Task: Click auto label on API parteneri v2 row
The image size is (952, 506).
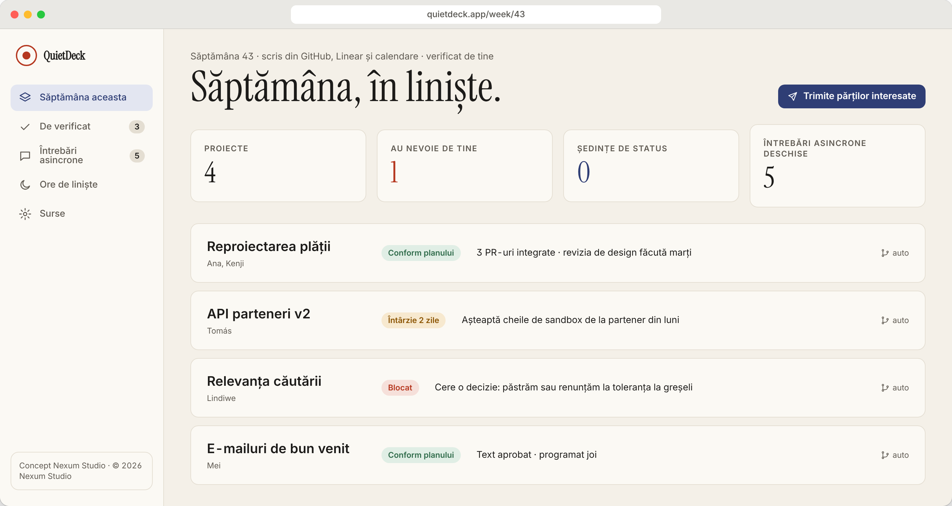Action: click(900, 321)
